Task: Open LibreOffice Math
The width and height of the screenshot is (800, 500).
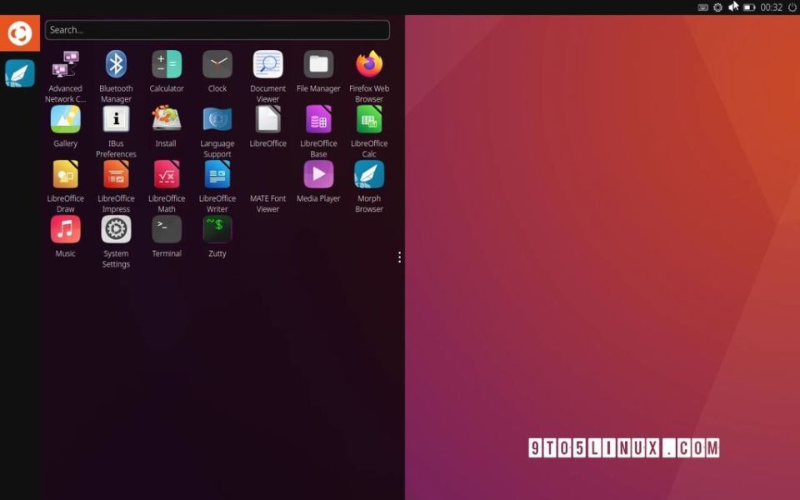Action: (167, 174)
